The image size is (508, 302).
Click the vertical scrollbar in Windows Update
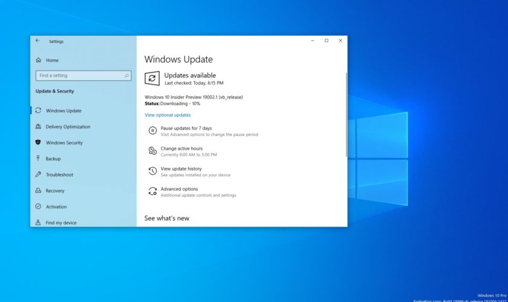tap(346, 115)
